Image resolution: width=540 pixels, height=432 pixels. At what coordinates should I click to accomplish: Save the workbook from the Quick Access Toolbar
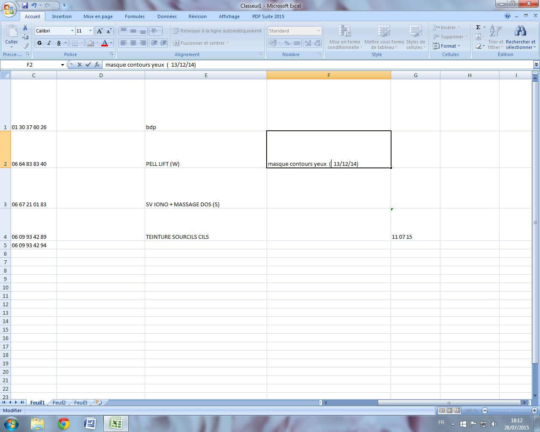click(25, 5)
